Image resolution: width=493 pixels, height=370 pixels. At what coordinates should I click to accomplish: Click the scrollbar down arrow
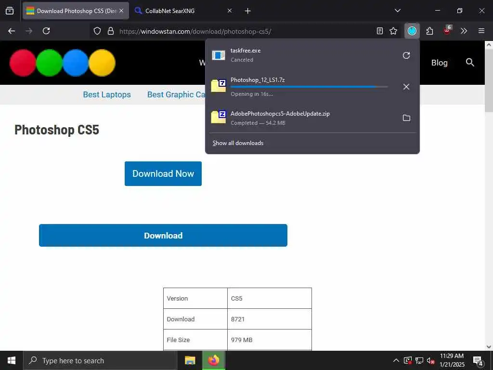489,347
